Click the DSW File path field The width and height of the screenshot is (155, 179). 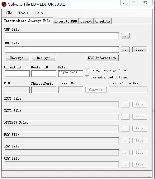pyautogui.click(x=62, y=153)
